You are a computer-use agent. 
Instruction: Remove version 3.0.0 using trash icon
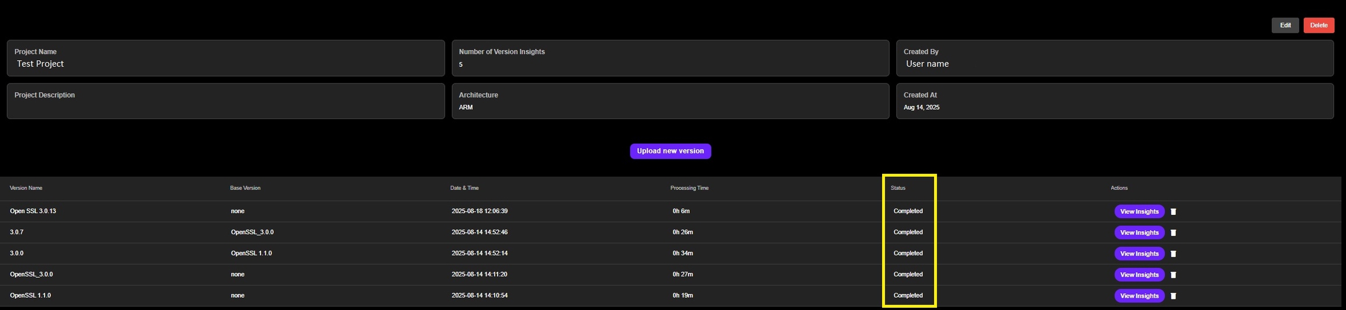[x=1173, y=254]
